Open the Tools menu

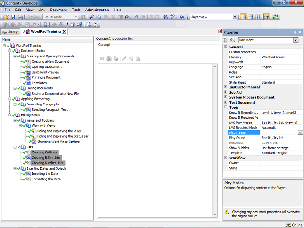click(x=76, y=9)
